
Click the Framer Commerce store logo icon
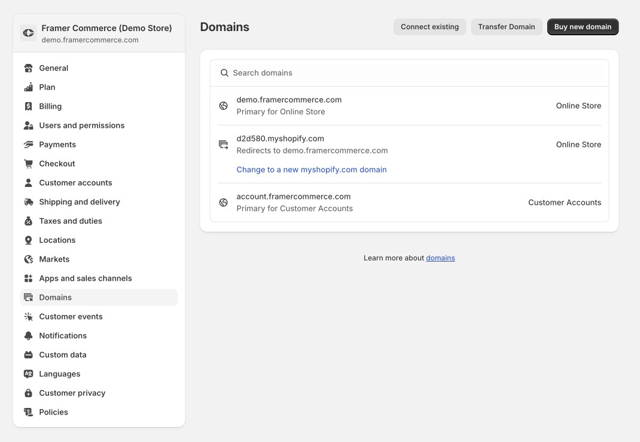pyautogui.click(x=28, y=33)
